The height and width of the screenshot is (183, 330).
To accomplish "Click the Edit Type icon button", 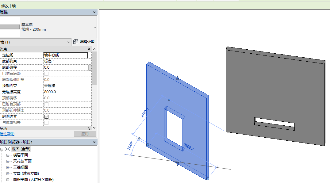I will pos(84,42).
